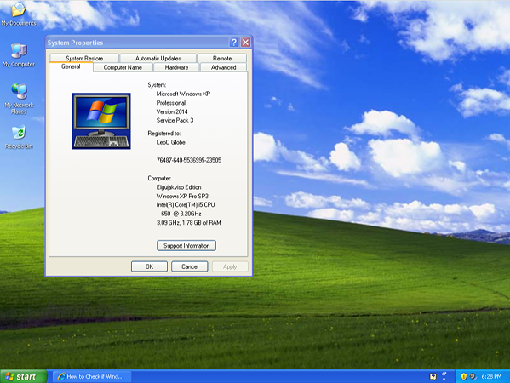Switch to the System Restore tab
Screen dimensions: 510x383
pos(84,58)
